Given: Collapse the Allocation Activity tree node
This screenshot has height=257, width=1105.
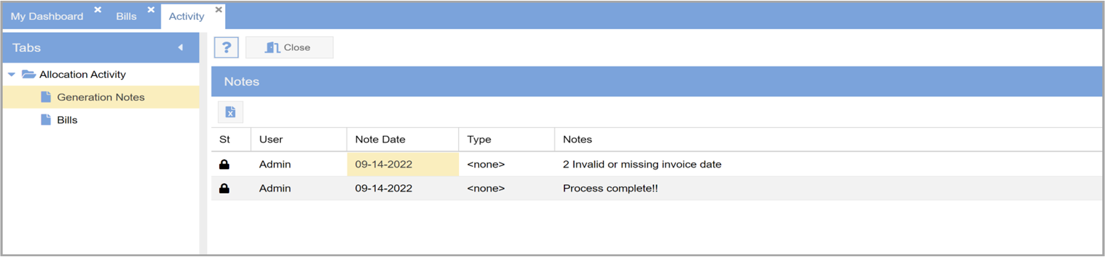Looking at the screenshot, I should coord(11,74).
